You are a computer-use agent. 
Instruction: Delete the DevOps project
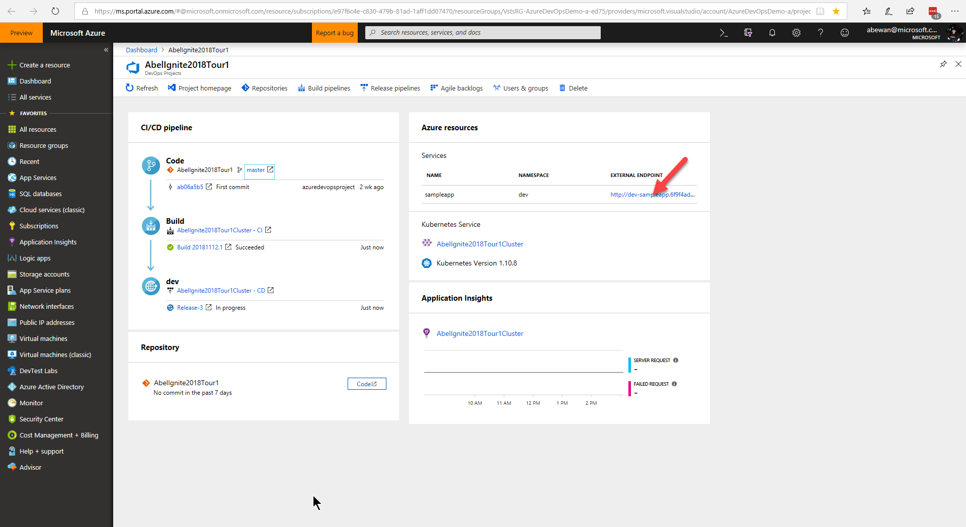tap(574, 88)
